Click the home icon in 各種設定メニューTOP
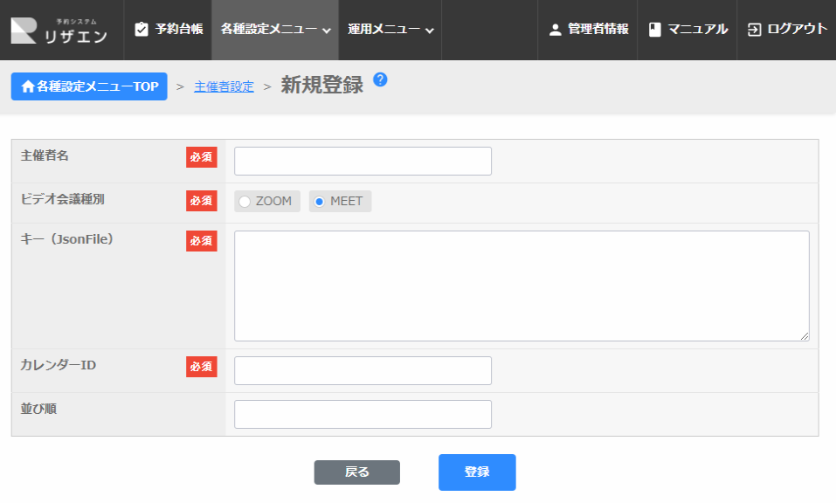Viewport: 836px width, 503px height. [x=28, y=86]
